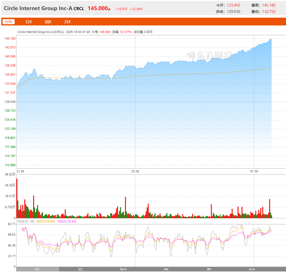
Task: Click the 46.35 RSI axis label
Action: tap(11, 246)
